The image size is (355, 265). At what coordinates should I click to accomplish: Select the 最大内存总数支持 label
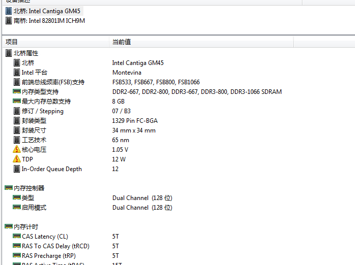pyautogui.click(x=46, y=102)
